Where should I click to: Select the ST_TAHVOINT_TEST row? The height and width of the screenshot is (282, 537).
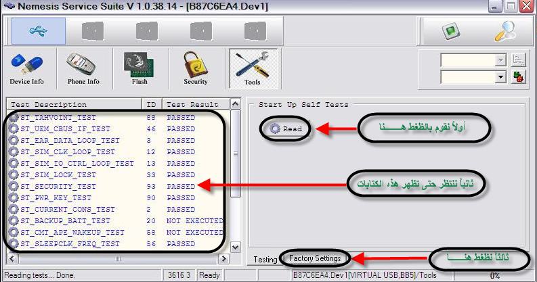119,117
